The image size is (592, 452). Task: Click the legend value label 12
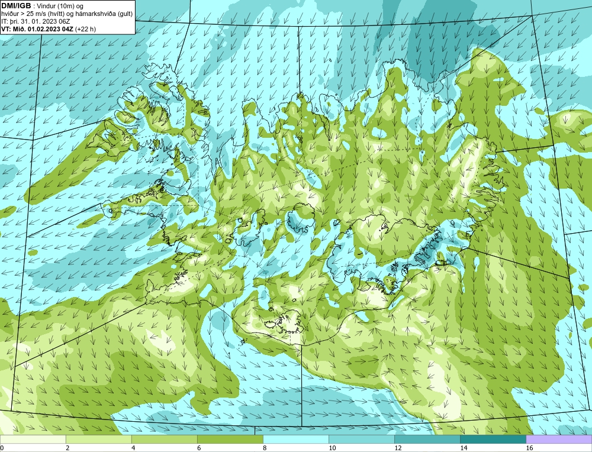tap(398, 448)
